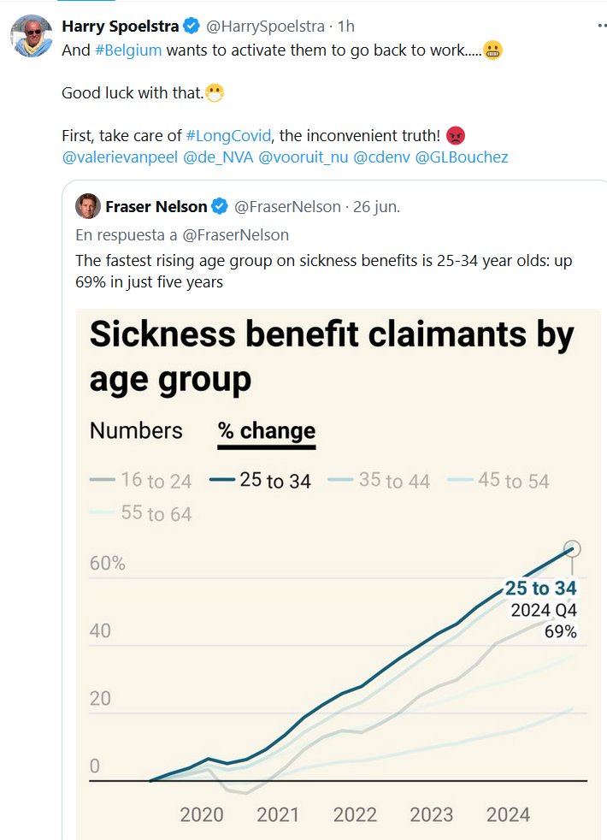Open the @valerievanpeel mention
Viewport: 607px width, 840px height.
point(119,158)
